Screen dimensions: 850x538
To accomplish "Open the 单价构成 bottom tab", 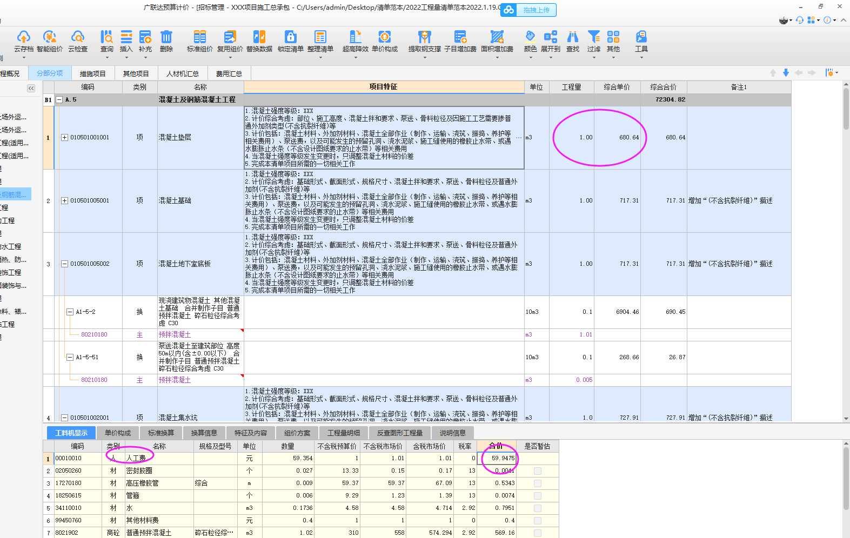I will tap(118, 433).
